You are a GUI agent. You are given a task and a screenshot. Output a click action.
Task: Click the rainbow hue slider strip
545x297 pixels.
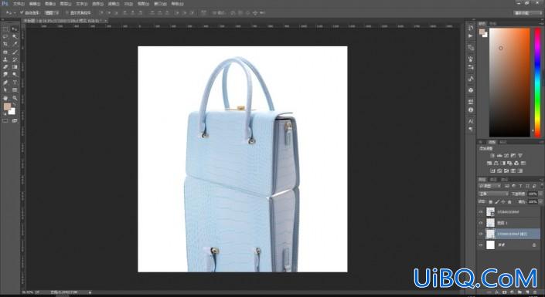tap(537, 83)
